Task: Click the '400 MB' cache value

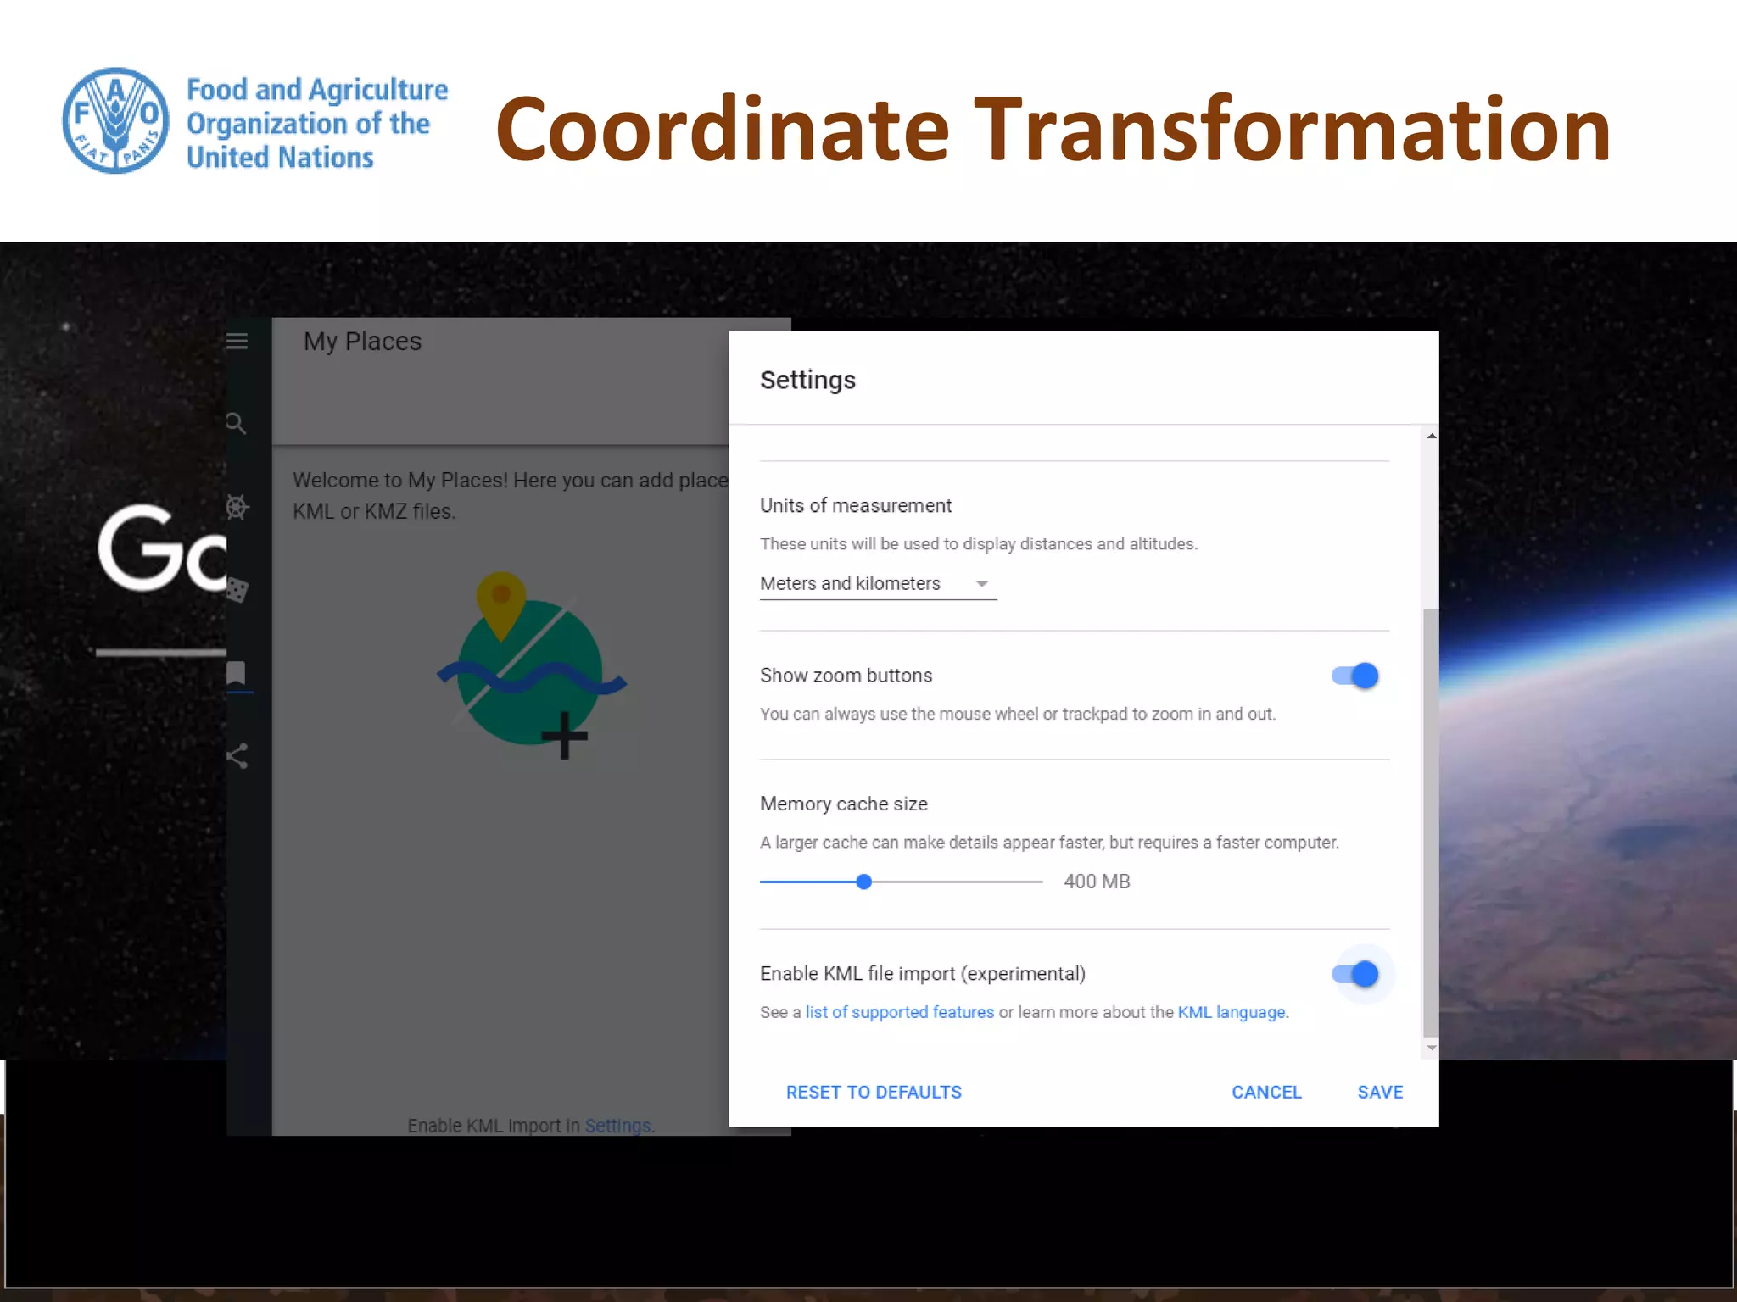Action: (1097, 882)
